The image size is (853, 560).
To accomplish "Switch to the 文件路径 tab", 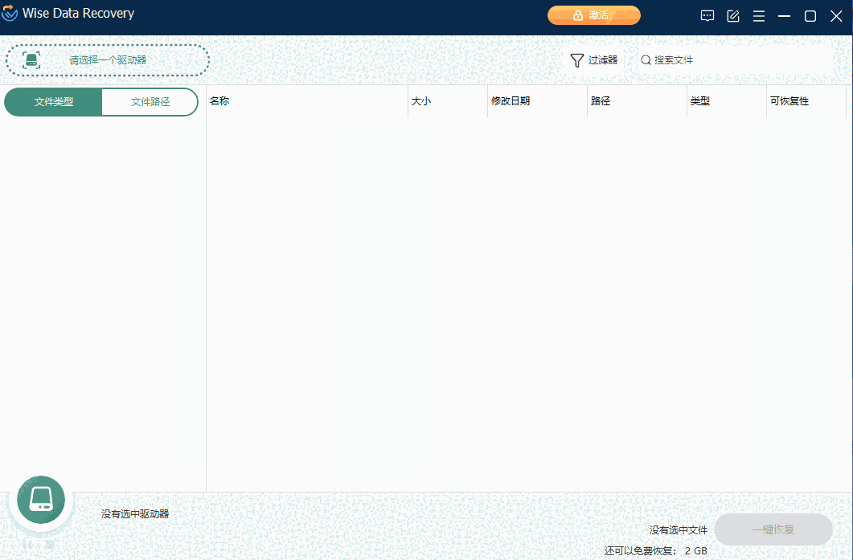I will point(150,102).
